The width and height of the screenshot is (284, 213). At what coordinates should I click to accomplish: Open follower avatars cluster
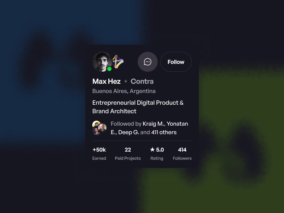click(99, 128)
